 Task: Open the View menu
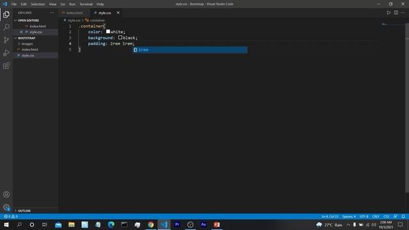click(x=52, y=4)
